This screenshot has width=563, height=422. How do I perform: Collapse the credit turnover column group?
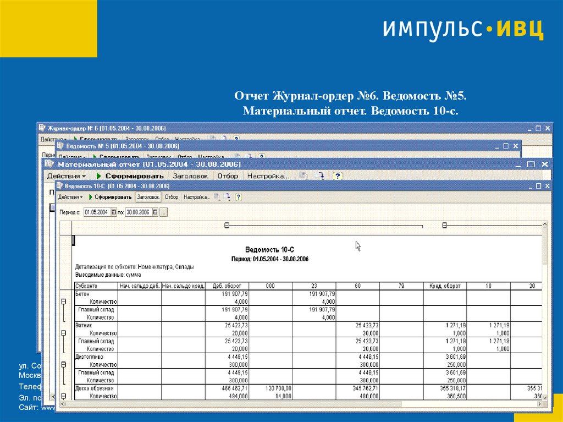pos(444,226)
